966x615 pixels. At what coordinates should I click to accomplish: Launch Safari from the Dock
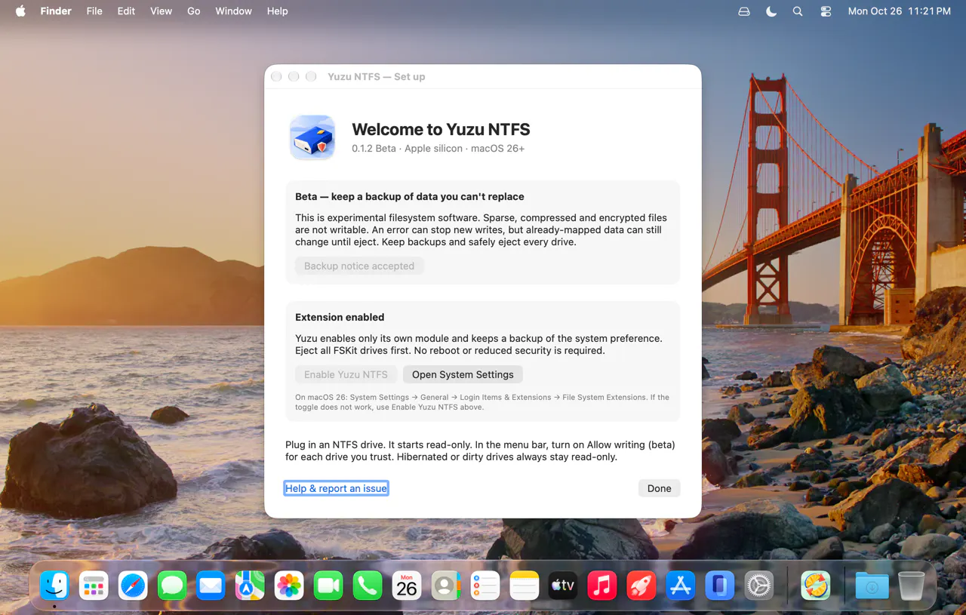[x=133, y=586]
